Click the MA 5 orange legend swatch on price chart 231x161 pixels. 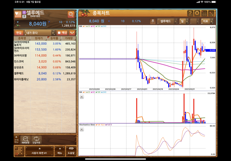pos(84,26)
